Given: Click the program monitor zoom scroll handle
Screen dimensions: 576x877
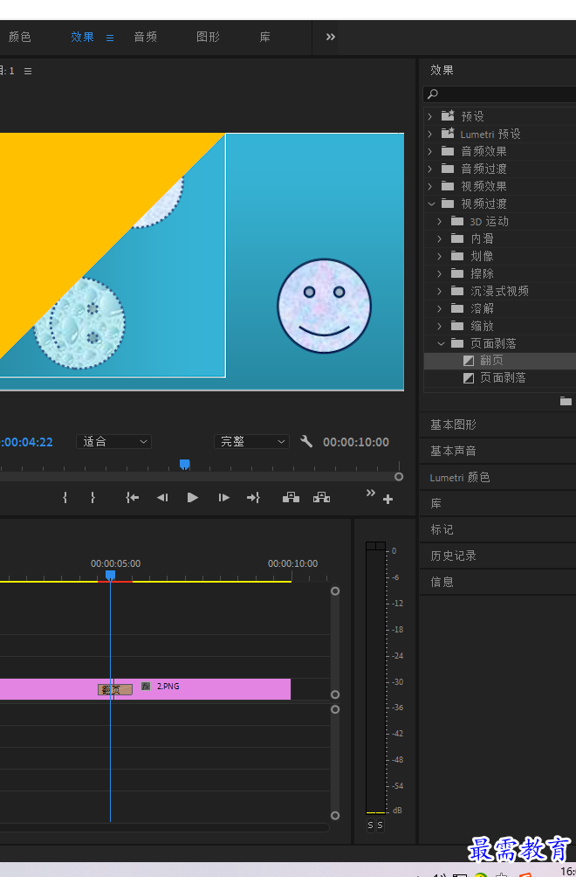Looking at the screenshot, I should point(399,477).
